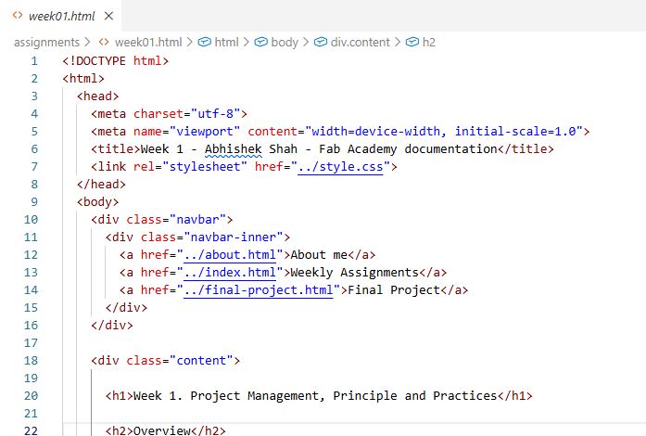Click the opening body tag
Image resolution: width=646 pixels, height=436 pixels.
pyautogui.click(x=97, y=202)
